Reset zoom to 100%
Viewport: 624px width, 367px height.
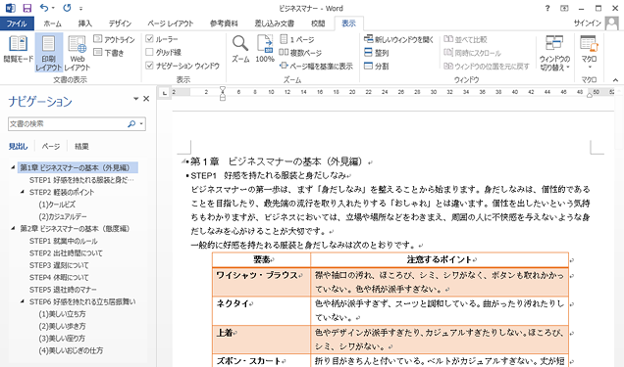pos(265,49)
